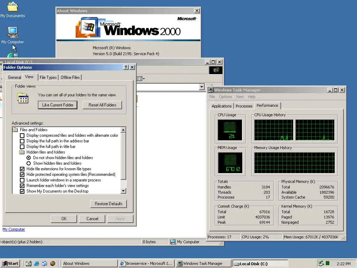357x268 pixels.
Task: Click OK in Folder Options
Action: click(64, 219)
